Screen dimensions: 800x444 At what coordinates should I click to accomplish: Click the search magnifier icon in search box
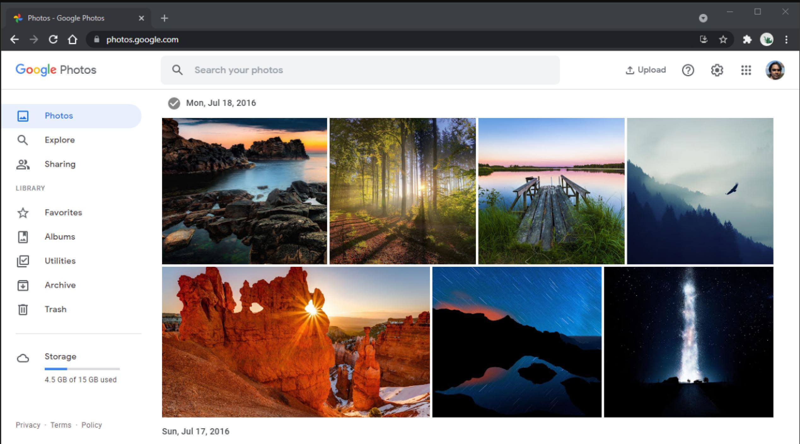tap(177, 70)
